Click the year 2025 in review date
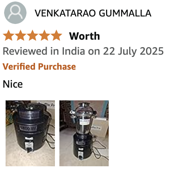Viewport: 183px width, 176px height. pyautogui.click(x=152, y=51)
